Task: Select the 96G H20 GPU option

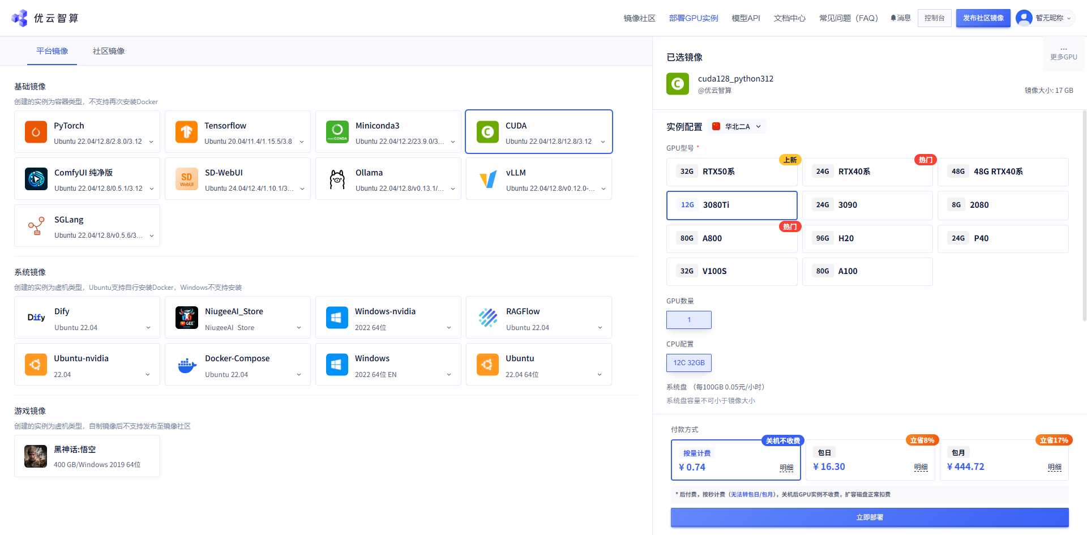Action: click(x=867, y=238)
